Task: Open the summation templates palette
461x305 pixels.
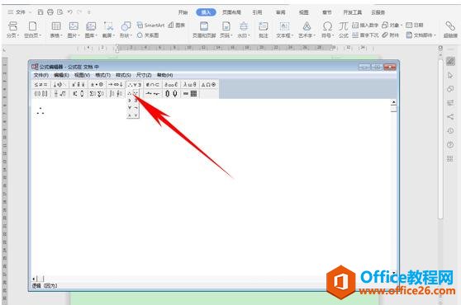Action: click(97, 93)
